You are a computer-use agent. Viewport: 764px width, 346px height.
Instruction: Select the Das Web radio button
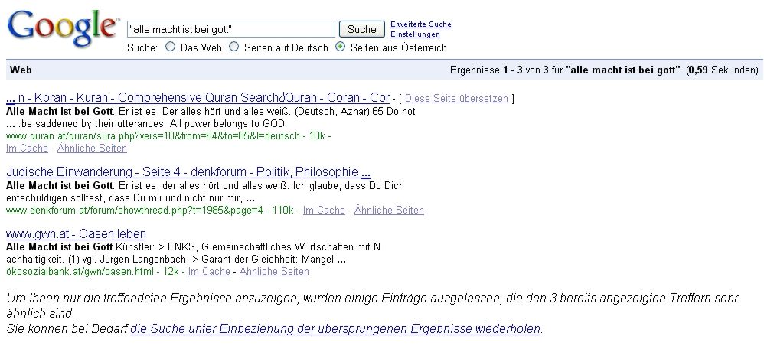point(171,47)
